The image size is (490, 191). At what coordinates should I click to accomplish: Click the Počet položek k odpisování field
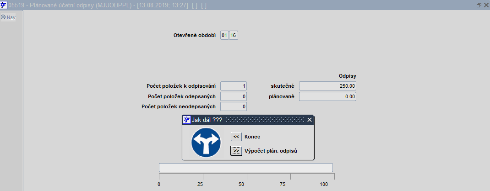(234, 86)
